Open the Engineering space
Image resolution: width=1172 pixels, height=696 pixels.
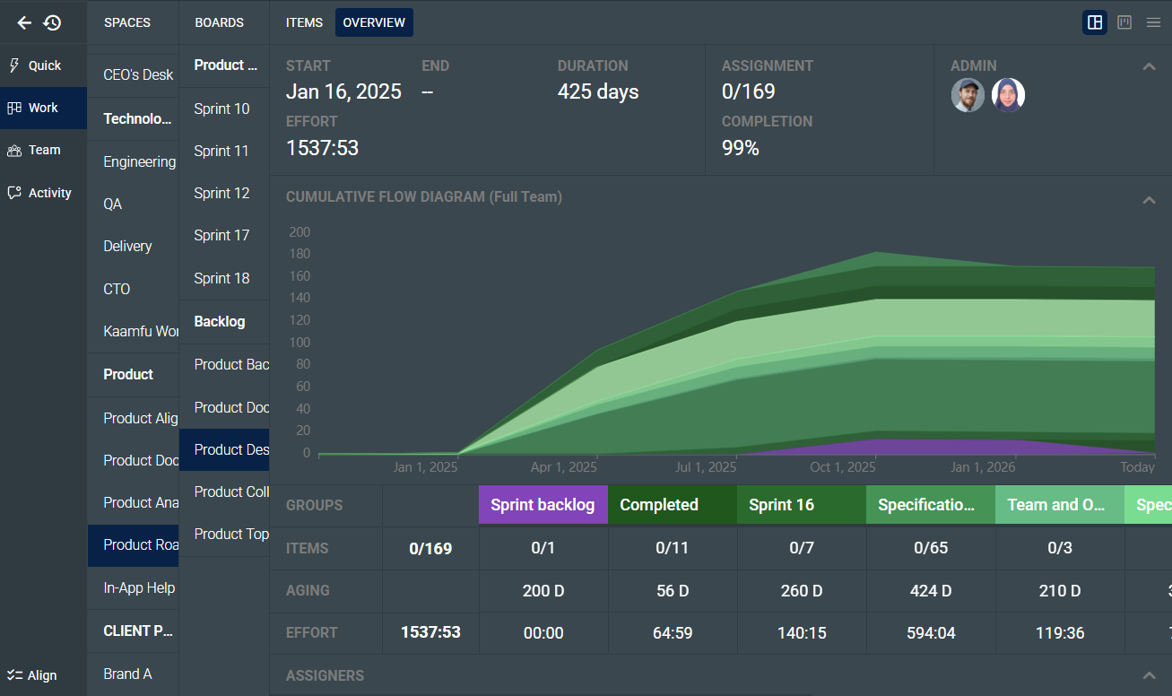coord(139,161)
